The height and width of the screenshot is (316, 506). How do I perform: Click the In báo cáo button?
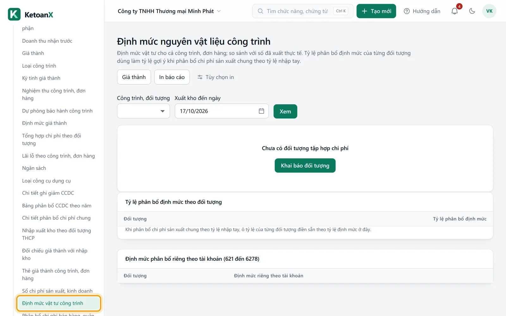[x=172, y=77]
